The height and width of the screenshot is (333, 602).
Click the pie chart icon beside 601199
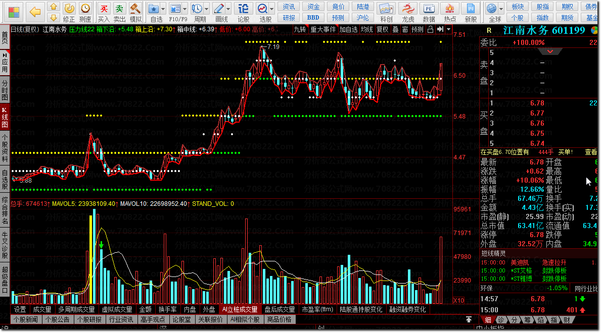point(594,30)
